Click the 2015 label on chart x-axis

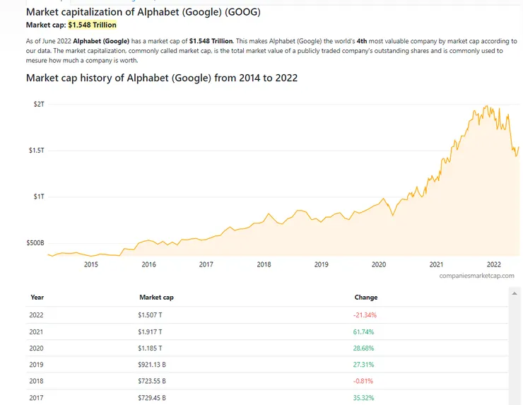tap(91, 264)
